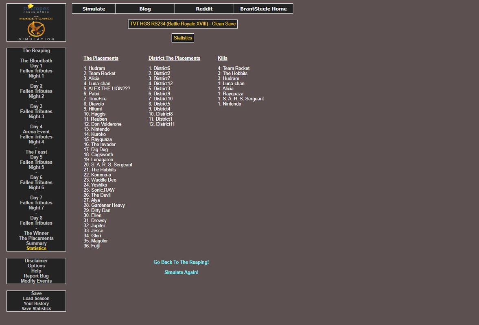Open The Placements in sidebar
Screen dimensions: 479x325
[x=36, y=238]
